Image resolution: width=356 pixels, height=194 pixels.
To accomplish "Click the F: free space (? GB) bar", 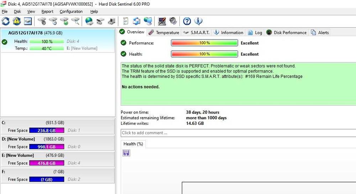I will click(47, 179).
